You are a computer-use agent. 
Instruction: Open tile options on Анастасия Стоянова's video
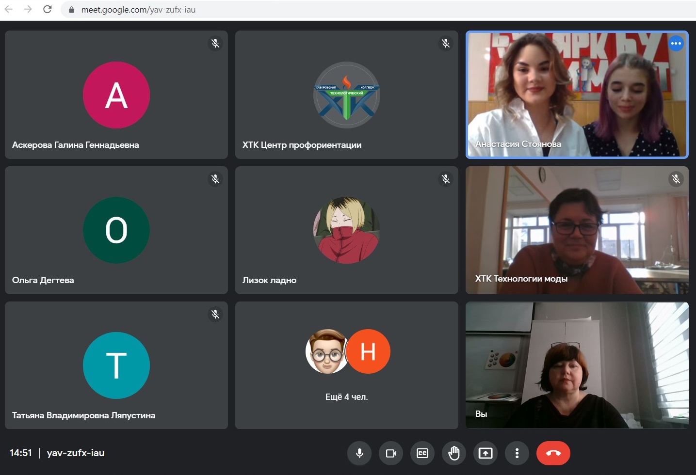[676, 44]
